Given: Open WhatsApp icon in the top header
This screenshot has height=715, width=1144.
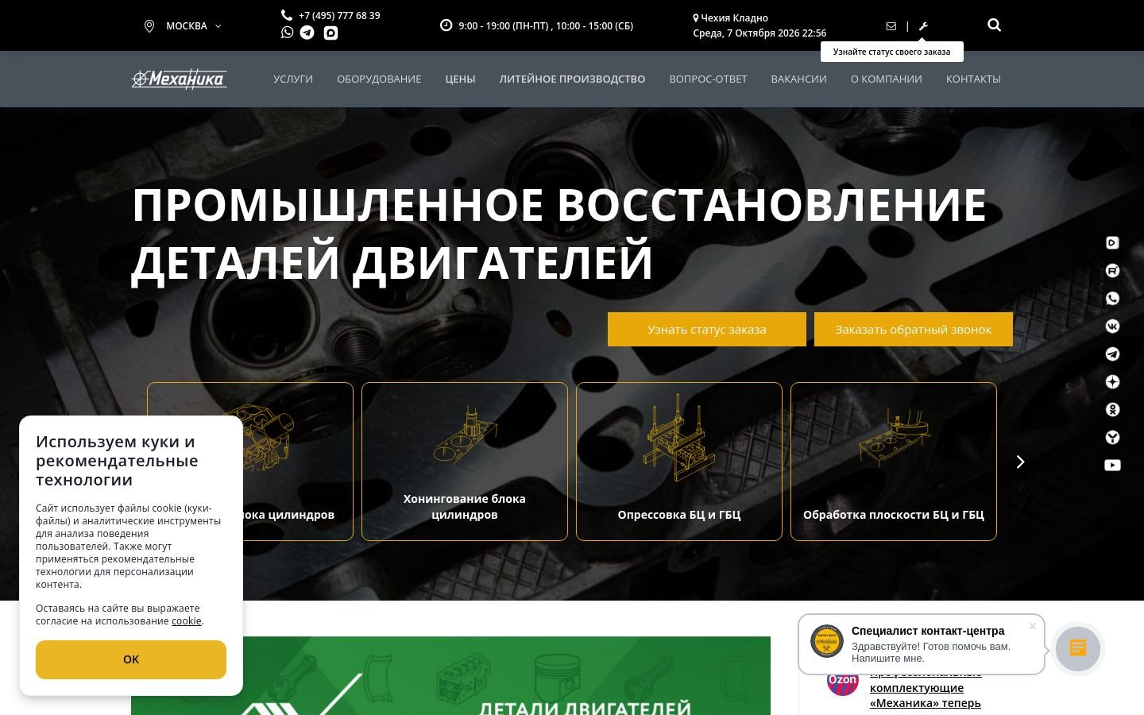Looking at the screenshot, I should [x=287, y=33].
